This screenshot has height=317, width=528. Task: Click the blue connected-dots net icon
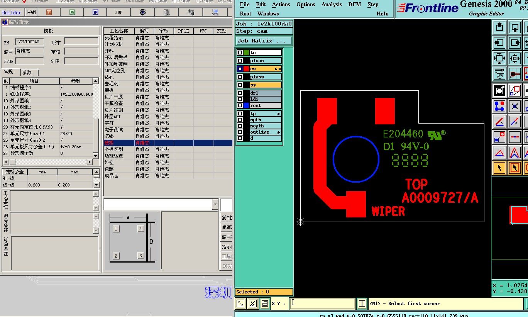click(x=499, y=106)
